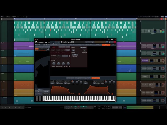167x125 pixels.
Task: Click the first icon in the Sounds header
Action: (44, 45)
